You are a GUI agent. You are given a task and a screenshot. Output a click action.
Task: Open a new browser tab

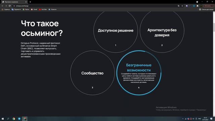(30, 2)
